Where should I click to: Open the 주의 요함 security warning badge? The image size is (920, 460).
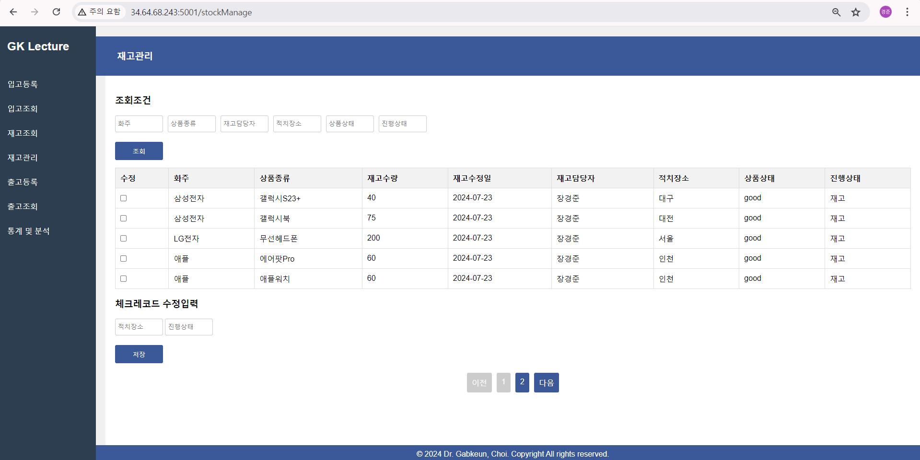click(100, 12)
